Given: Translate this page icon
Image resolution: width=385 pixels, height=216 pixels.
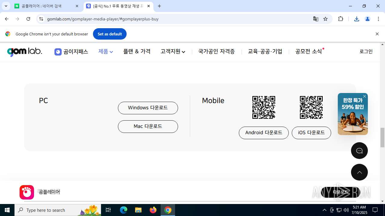Looking at the screenshot, I should coord(316,19).
